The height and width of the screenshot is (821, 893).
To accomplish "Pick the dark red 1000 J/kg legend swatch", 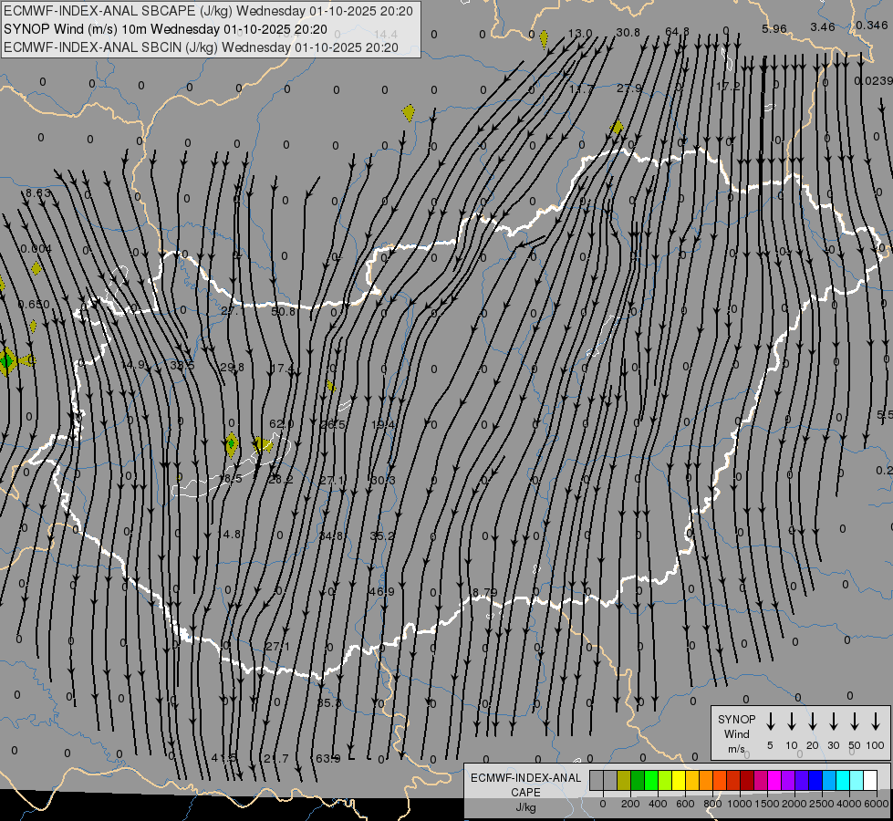I will 748,781.
